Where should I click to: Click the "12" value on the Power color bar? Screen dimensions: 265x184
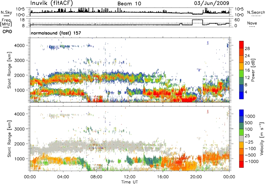coord(247,78)
